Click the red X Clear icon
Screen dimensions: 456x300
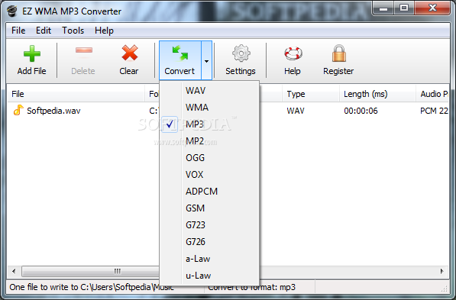coord(130,53)
